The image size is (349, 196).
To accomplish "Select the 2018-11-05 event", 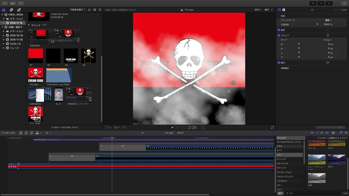I will [x=16, y=40].
